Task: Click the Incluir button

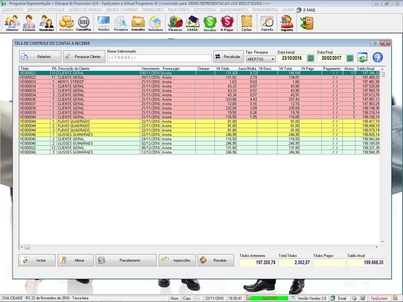Action: [x=37, y=260]
